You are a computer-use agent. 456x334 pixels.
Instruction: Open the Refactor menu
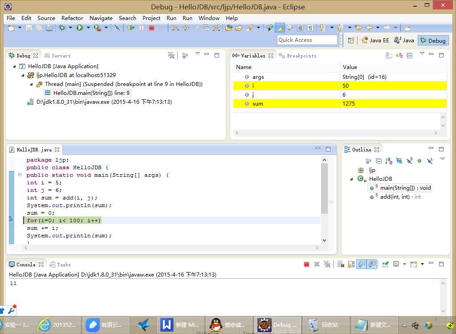coord(72,18)
